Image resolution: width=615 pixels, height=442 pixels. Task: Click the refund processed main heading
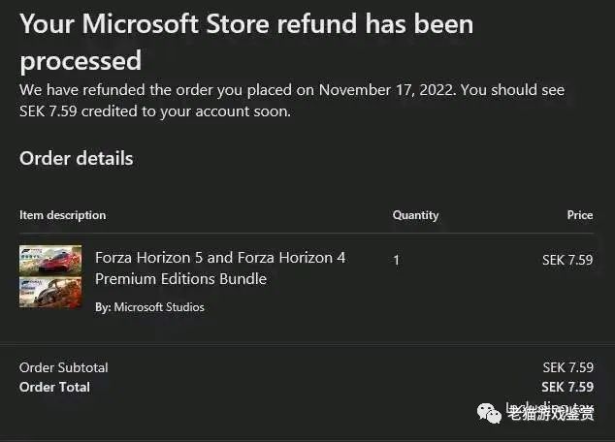pyautogui.click(x=246, y=42)
